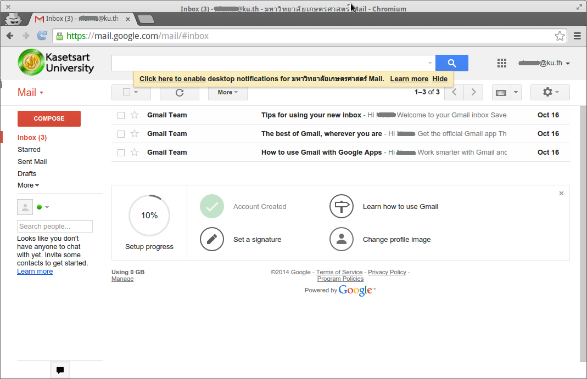Open the Program Policies link
587x379 pixels.
[x=340, y=279]
